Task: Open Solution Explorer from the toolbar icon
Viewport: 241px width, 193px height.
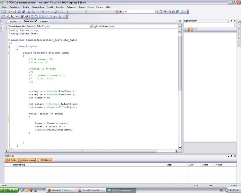Action: click(x=160, y=12)
